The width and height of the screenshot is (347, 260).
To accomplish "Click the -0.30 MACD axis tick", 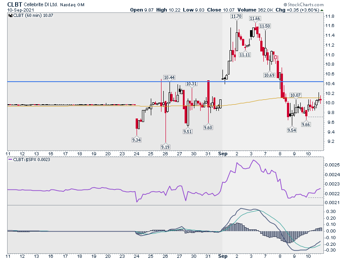I will 330,250.
